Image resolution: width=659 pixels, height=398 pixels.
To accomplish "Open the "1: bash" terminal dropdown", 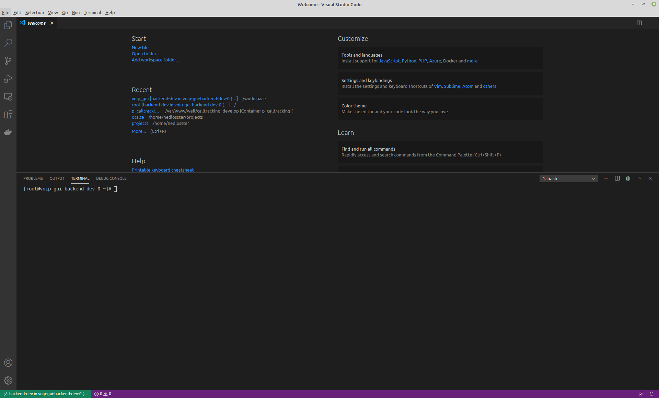I will tap(568, 178).
